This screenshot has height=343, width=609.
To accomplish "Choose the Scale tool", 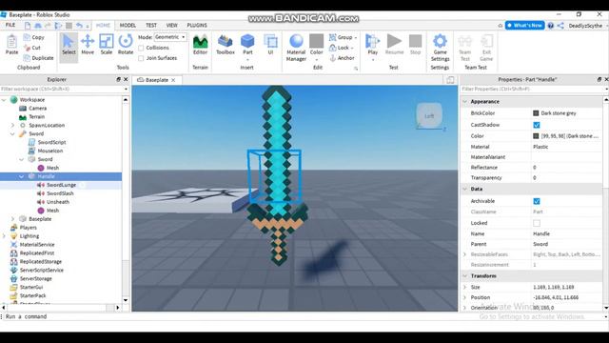I will [106, 45].
